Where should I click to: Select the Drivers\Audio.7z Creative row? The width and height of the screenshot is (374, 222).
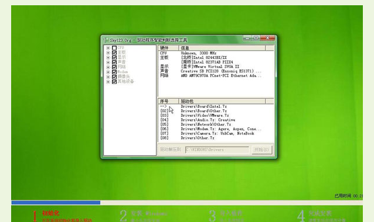[216, 120]
